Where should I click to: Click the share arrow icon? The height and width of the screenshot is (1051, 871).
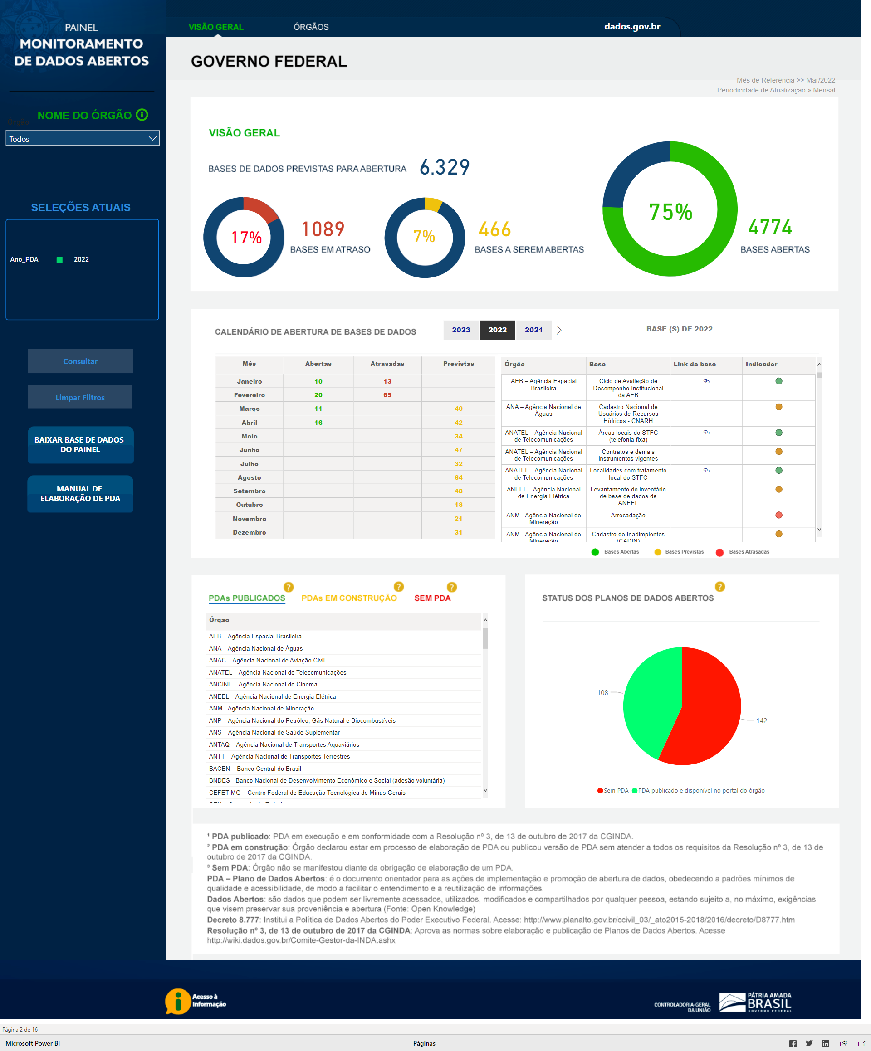[843, 1043]
